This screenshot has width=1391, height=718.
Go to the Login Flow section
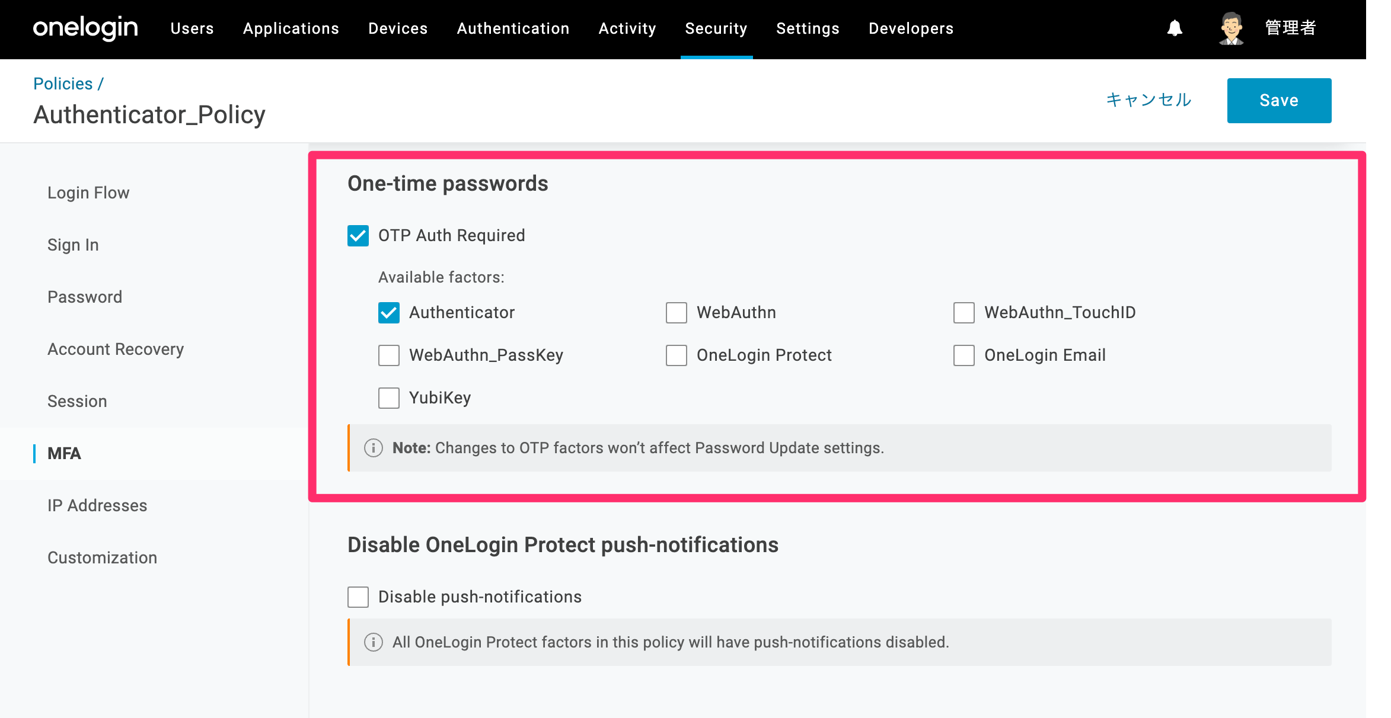tap(88, 193)
